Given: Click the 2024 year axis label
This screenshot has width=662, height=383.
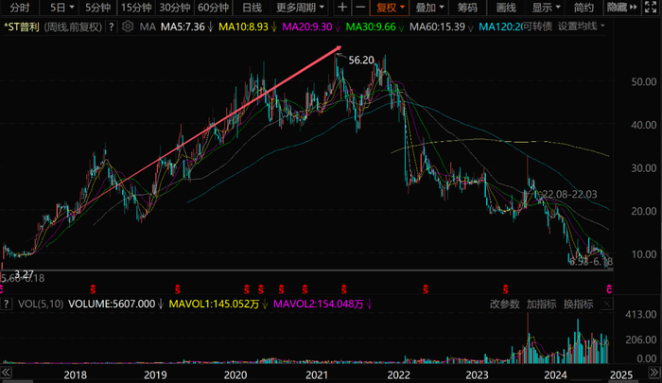Looking at the screenshot, I should [556, 375].
